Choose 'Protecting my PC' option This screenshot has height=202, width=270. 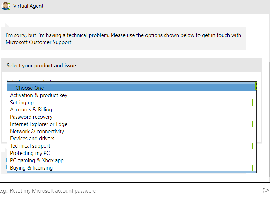coord(132,153)
